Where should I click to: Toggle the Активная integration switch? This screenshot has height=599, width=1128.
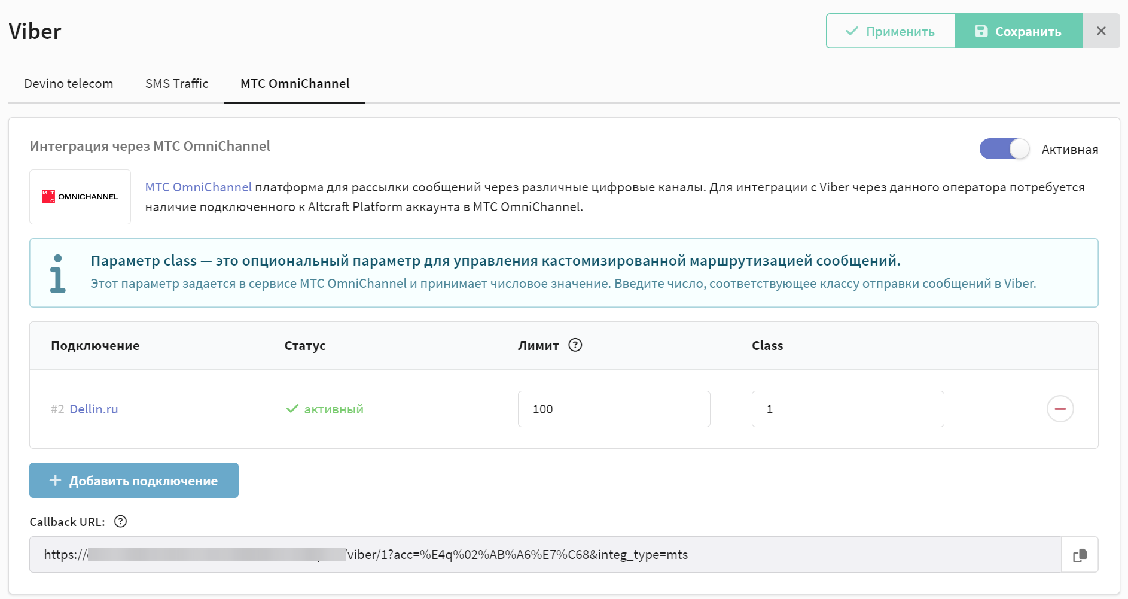tap(1004, 149)
